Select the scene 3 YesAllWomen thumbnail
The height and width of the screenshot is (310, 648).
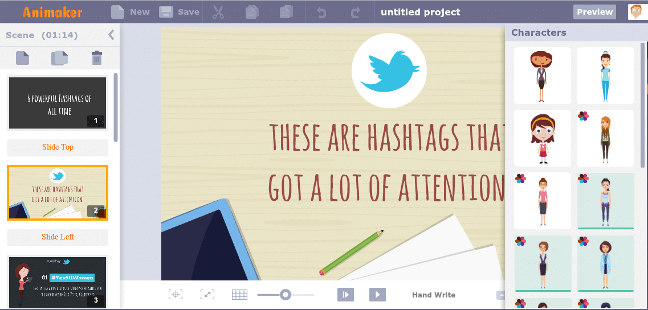[x=58, y=282]
